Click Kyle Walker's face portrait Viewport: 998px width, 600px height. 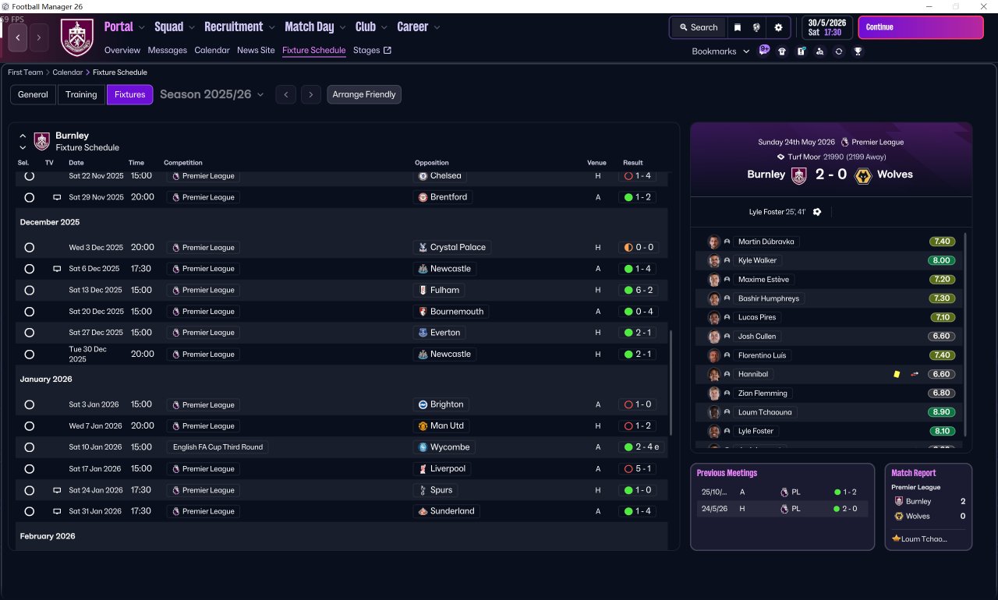point(713,260)
